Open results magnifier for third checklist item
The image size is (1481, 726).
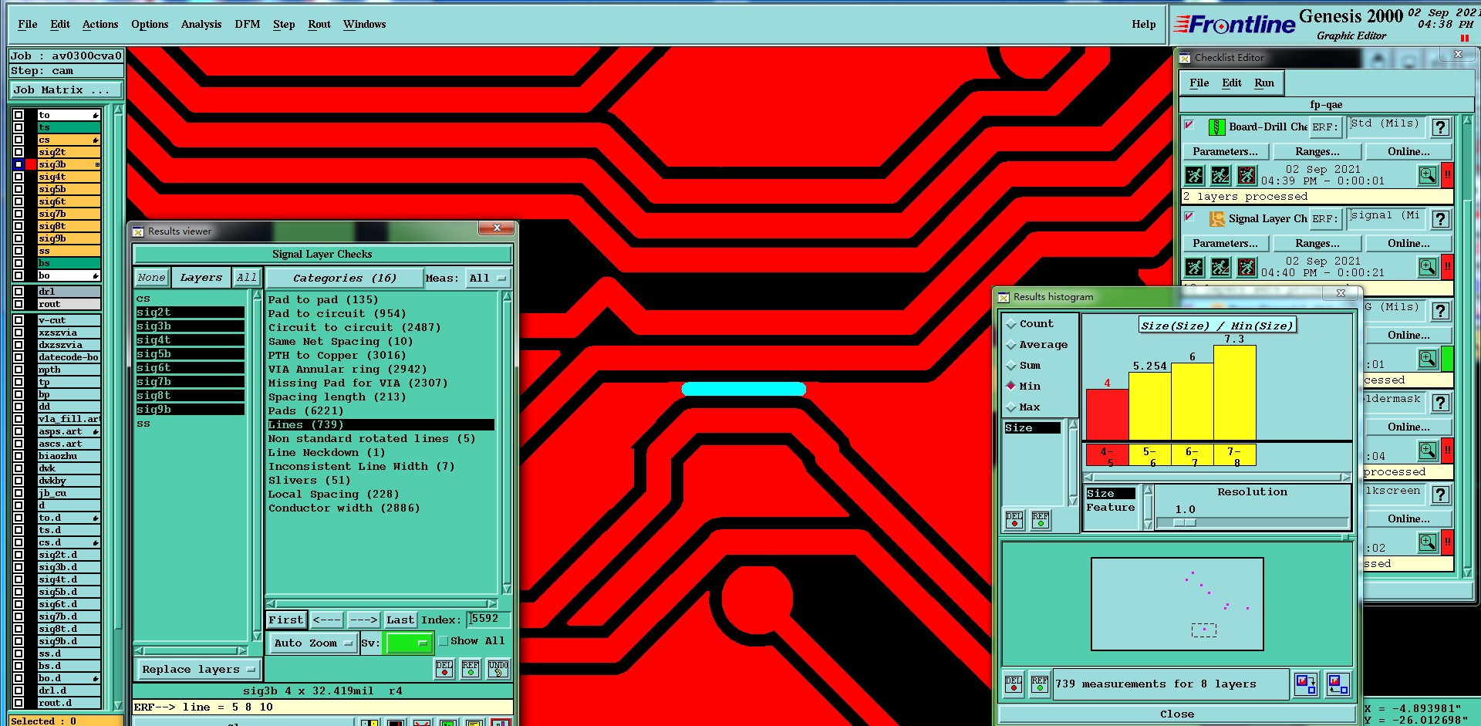(x=1428, y=359)
